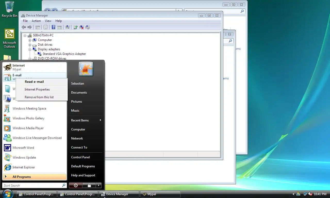This screenshot has height=198, width=330.
Task: Click the Update Driver Software green arrow icon
Action: (x=76, y=27)
